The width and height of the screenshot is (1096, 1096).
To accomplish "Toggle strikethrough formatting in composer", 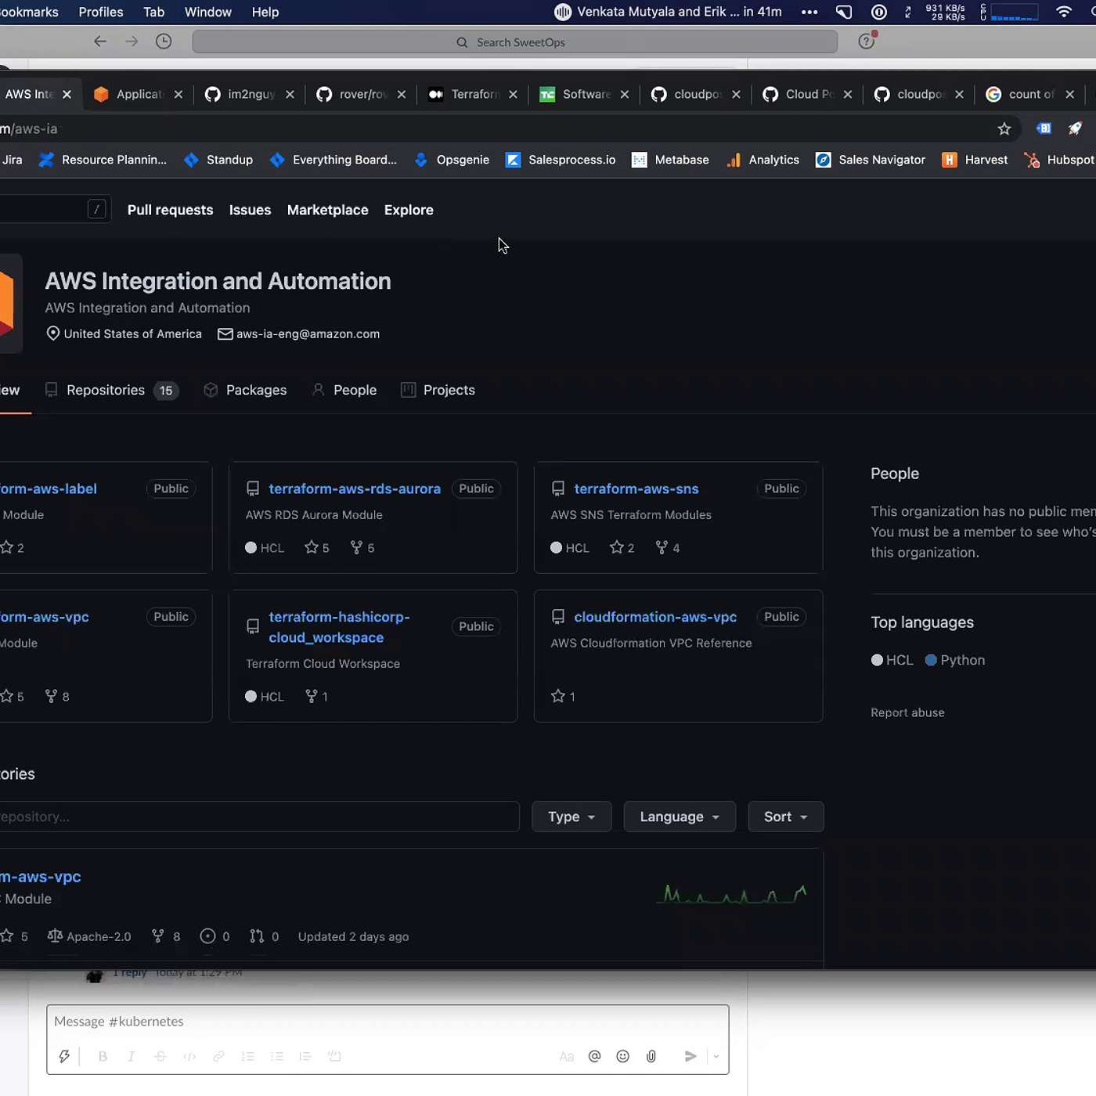I will coord(160,1056).
